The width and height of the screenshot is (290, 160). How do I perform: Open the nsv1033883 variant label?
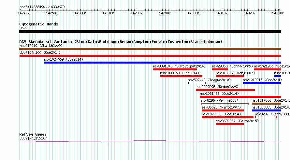tap(271, 107)
